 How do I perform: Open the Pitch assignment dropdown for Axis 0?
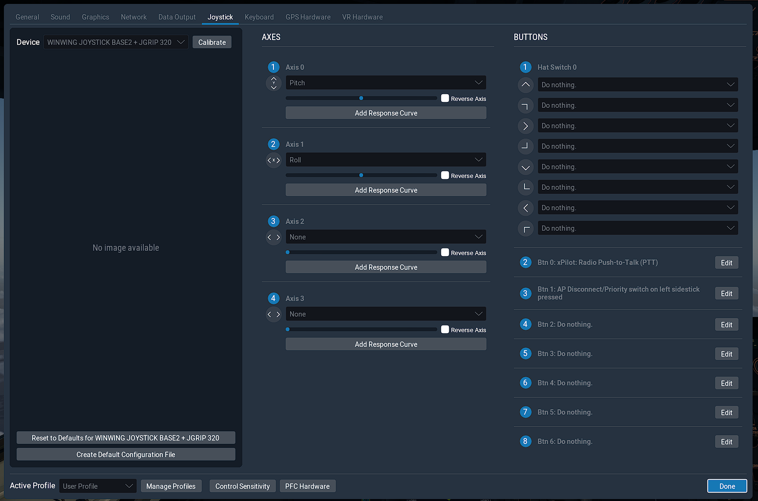pos(386,82)
